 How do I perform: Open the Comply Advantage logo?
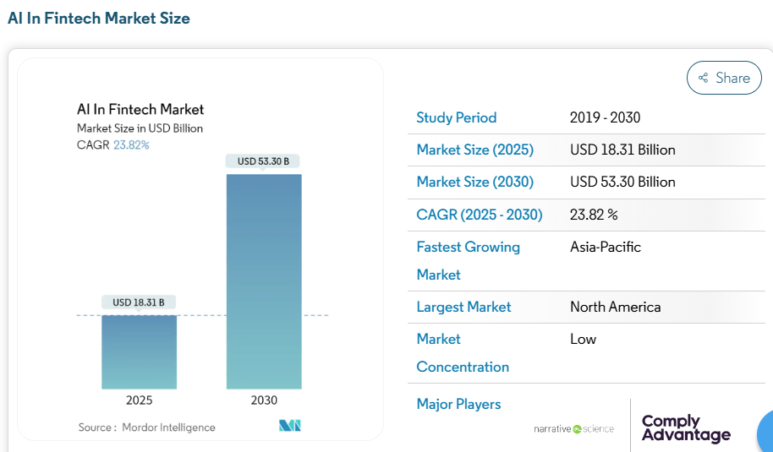pyautogui.click(x=685, y=428)
